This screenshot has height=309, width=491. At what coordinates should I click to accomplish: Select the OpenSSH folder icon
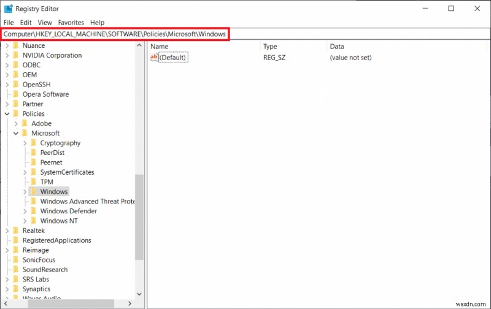point(16,85)
